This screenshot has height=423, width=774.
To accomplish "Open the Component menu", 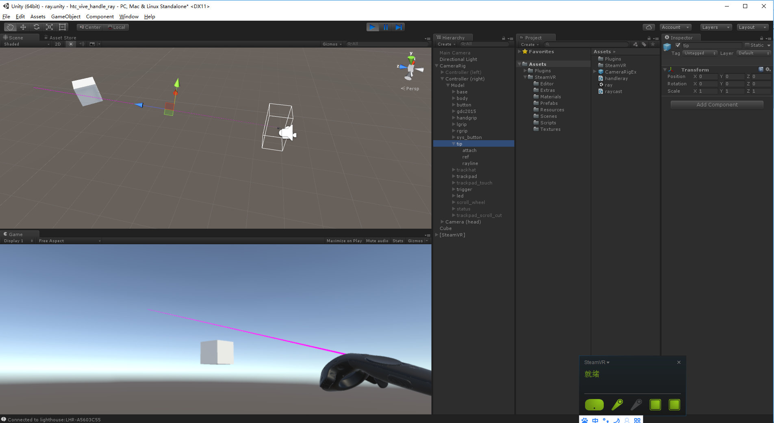I will tap(100, 17).
